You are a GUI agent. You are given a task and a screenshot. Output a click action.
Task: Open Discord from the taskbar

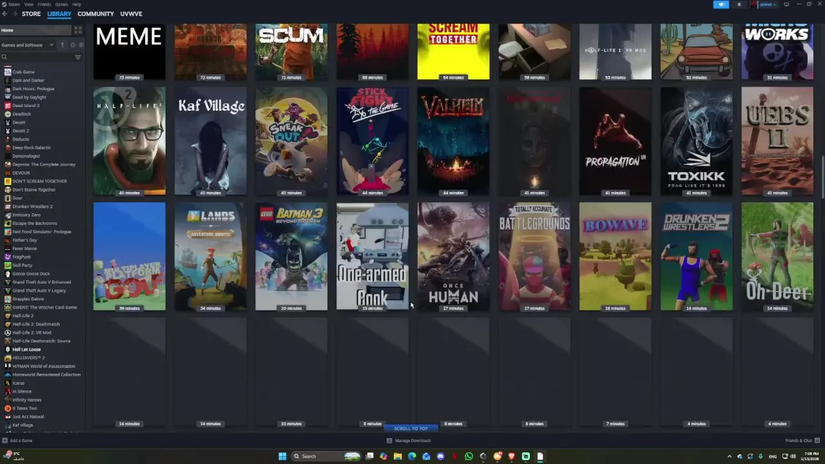(440, 456)
